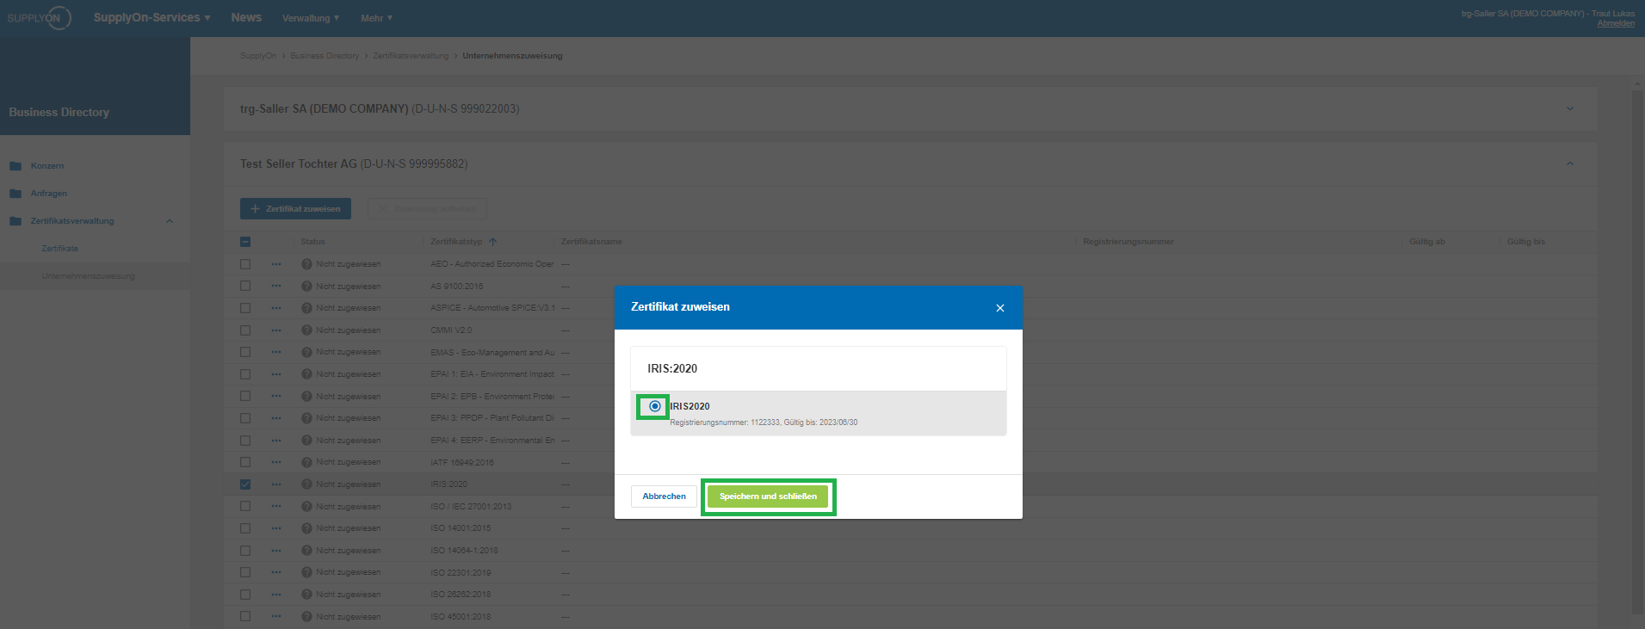Image resolution: width=1645 pixels, height=629 pixels.
Task: Open three-dot menu for EMAS row
Action: (x=275, y=352)
